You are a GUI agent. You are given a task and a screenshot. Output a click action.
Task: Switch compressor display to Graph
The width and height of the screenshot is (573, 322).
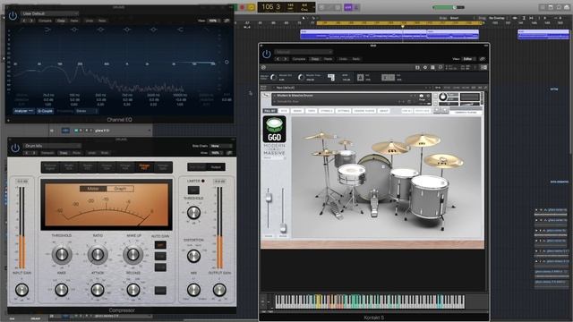pyautogui.click(x=120, y=189)
